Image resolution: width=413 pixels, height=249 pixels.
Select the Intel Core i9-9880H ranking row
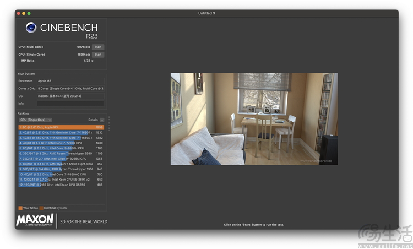click(61, 148)
